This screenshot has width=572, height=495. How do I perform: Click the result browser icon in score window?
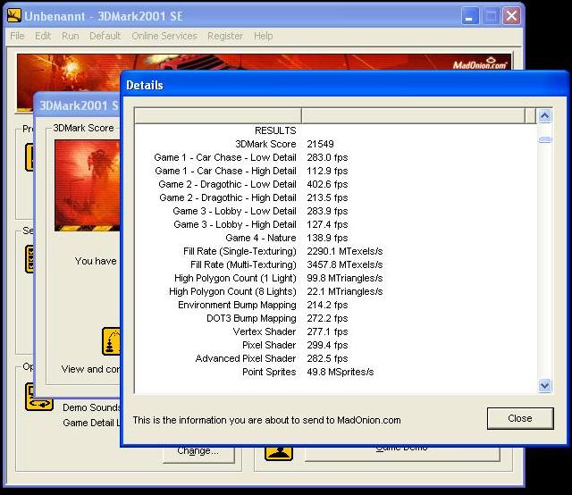click(112, 341)
